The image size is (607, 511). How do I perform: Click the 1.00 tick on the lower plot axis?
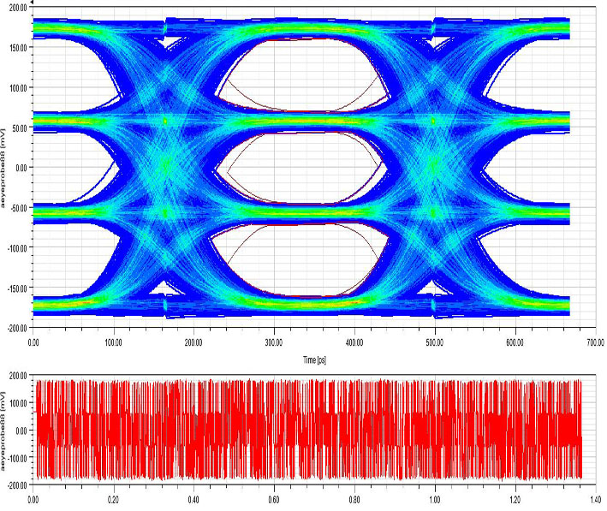point(434,496)
